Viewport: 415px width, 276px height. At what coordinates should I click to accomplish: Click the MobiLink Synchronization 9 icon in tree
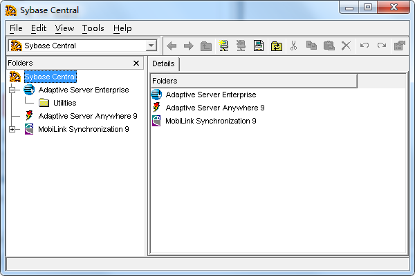(x=29, y=129)
